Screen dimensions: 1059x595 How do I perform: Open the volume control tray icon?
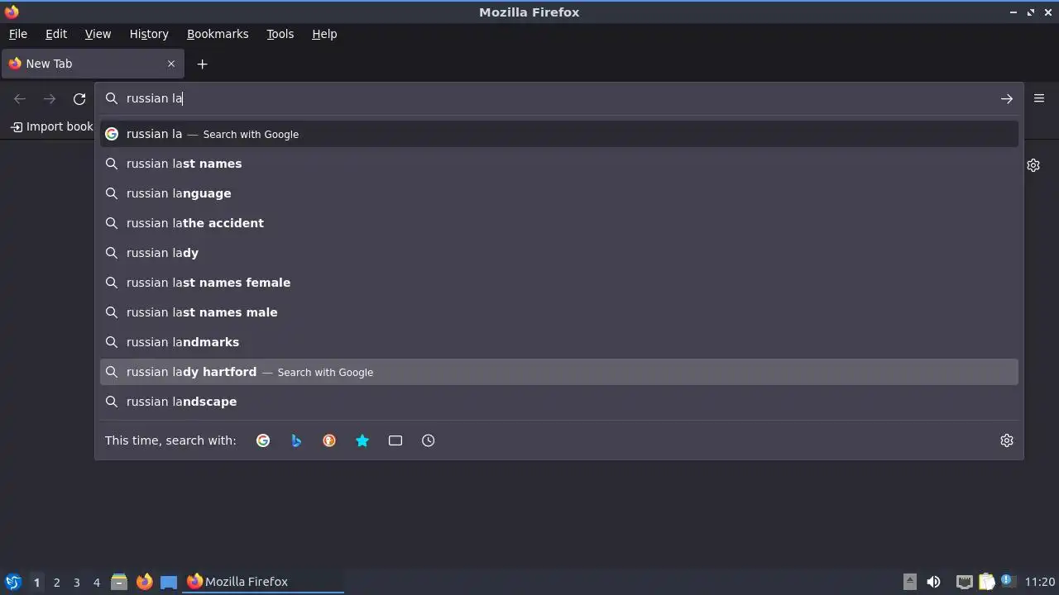coord(933,582)
